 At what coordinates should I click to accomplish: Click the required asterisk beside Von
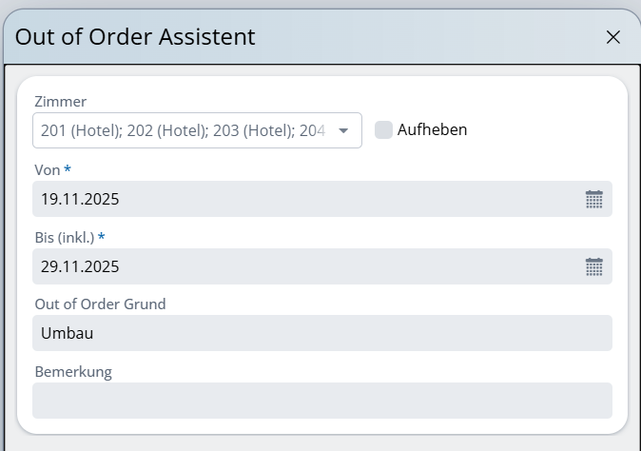pyautogui.click(x=68, y=168)
